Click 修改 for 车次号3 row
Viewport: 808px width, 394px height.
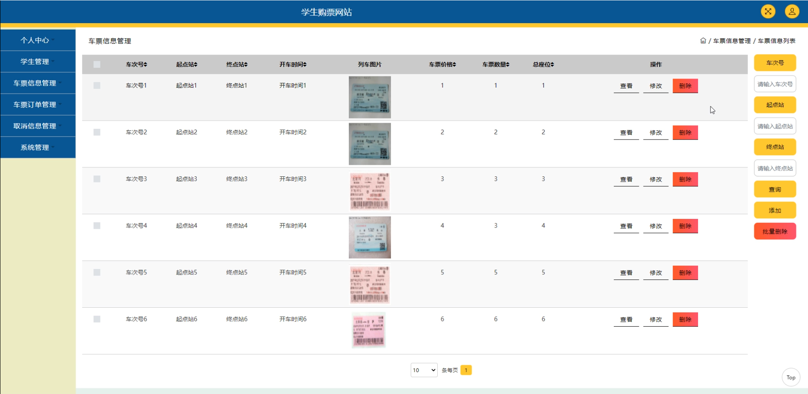[x=656, y=179]
